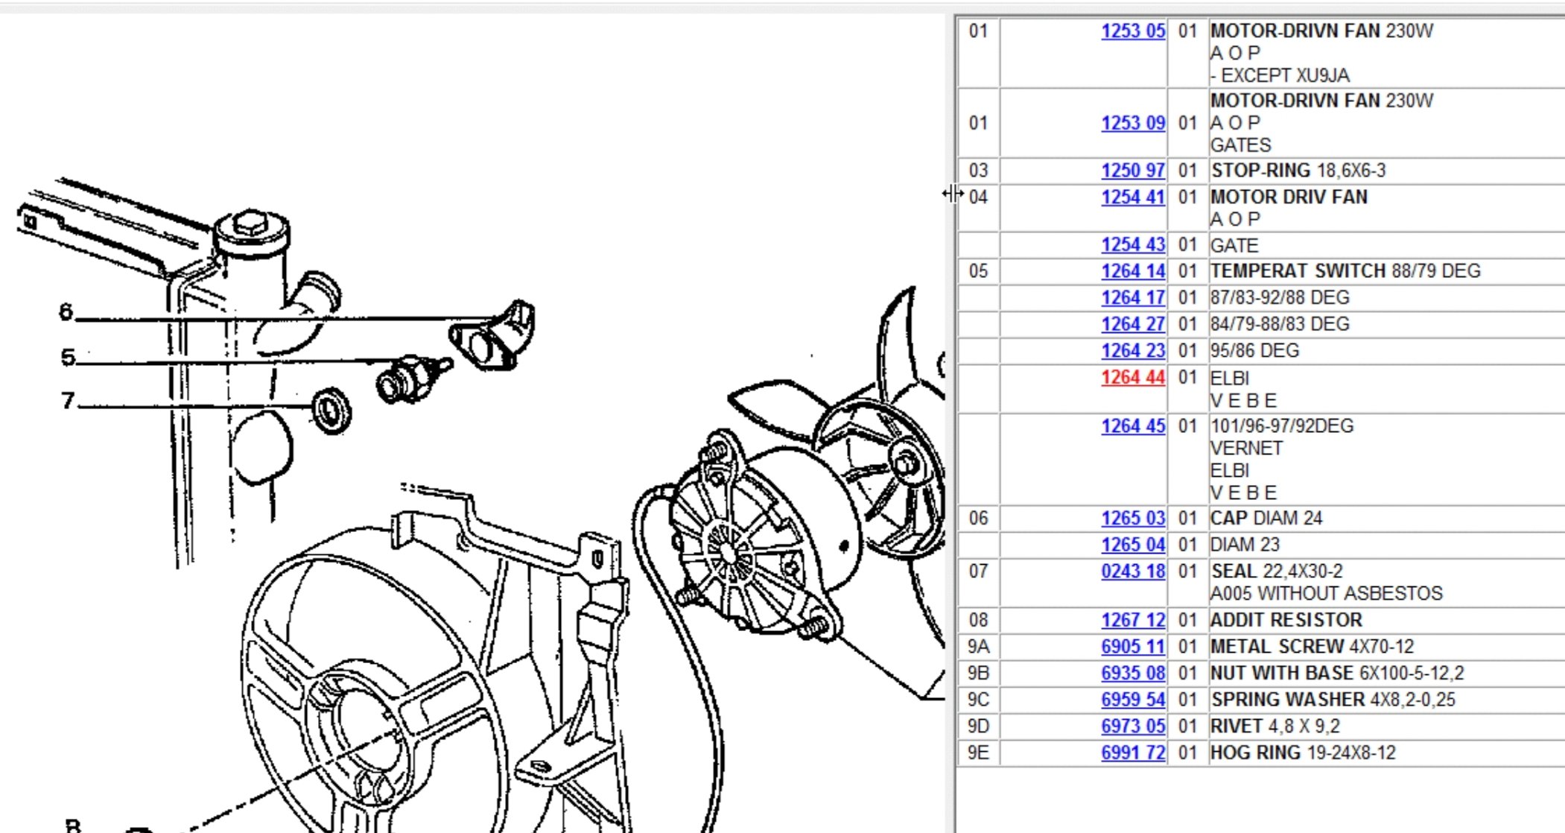Select 'SEAL 22,4X30-2' description
Viewport: 1565px width, 833px height.
(x=1277, y=571)
